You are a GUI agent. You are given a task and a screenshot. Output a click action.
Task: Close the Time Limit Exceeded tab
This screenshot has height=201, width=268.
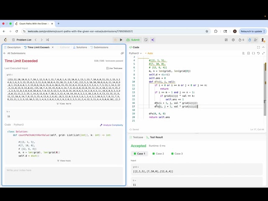tap(53, 47)
